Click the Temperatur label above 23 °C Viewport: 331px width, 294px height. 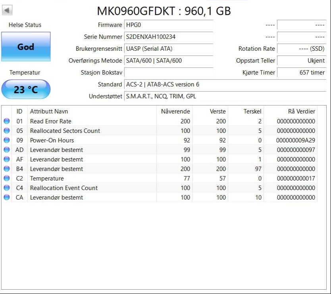coord(25,72)
